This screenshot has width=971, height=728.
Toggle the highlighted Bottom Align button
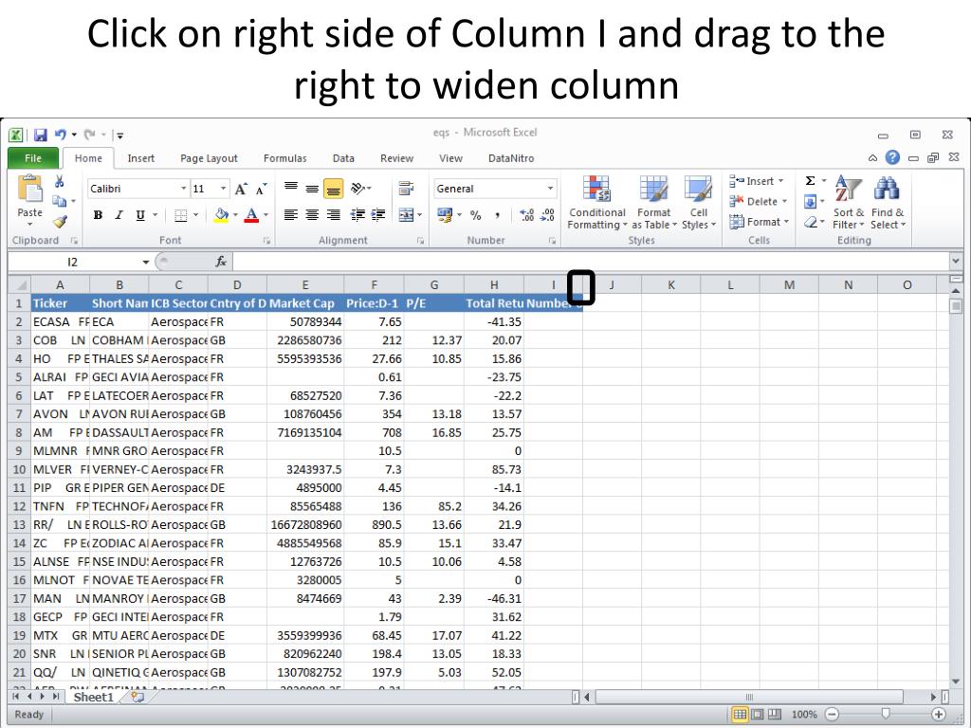333,189
